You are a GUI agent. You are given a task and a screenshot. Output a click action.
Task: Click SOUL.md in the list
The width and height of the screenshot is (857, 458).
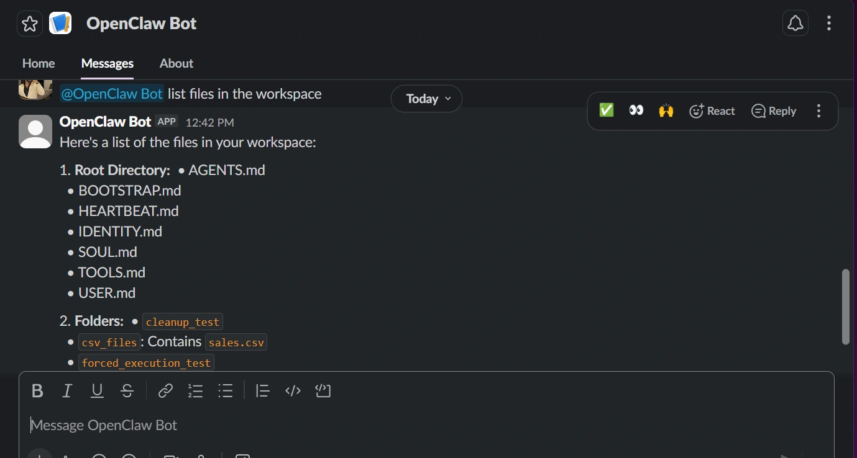(108, 252)
